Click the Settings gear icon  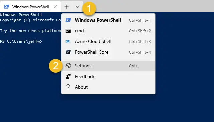pos(68,66)
